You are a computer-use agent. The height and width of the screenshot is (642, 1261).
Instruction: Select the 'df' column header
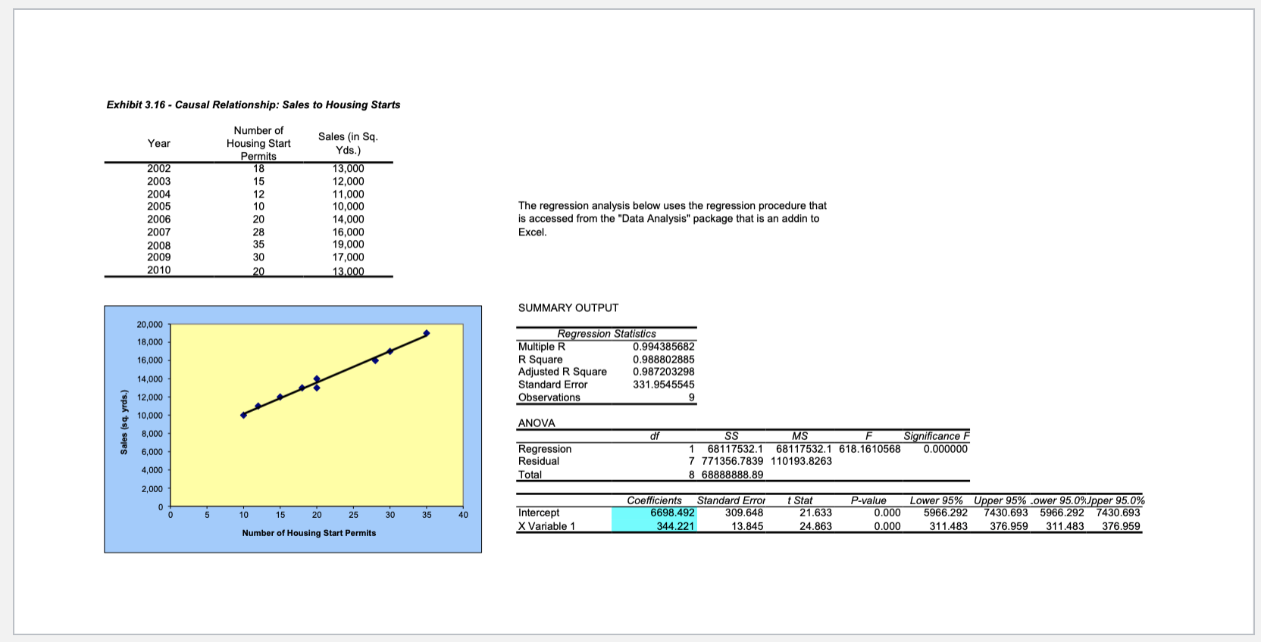coord(655,436)
